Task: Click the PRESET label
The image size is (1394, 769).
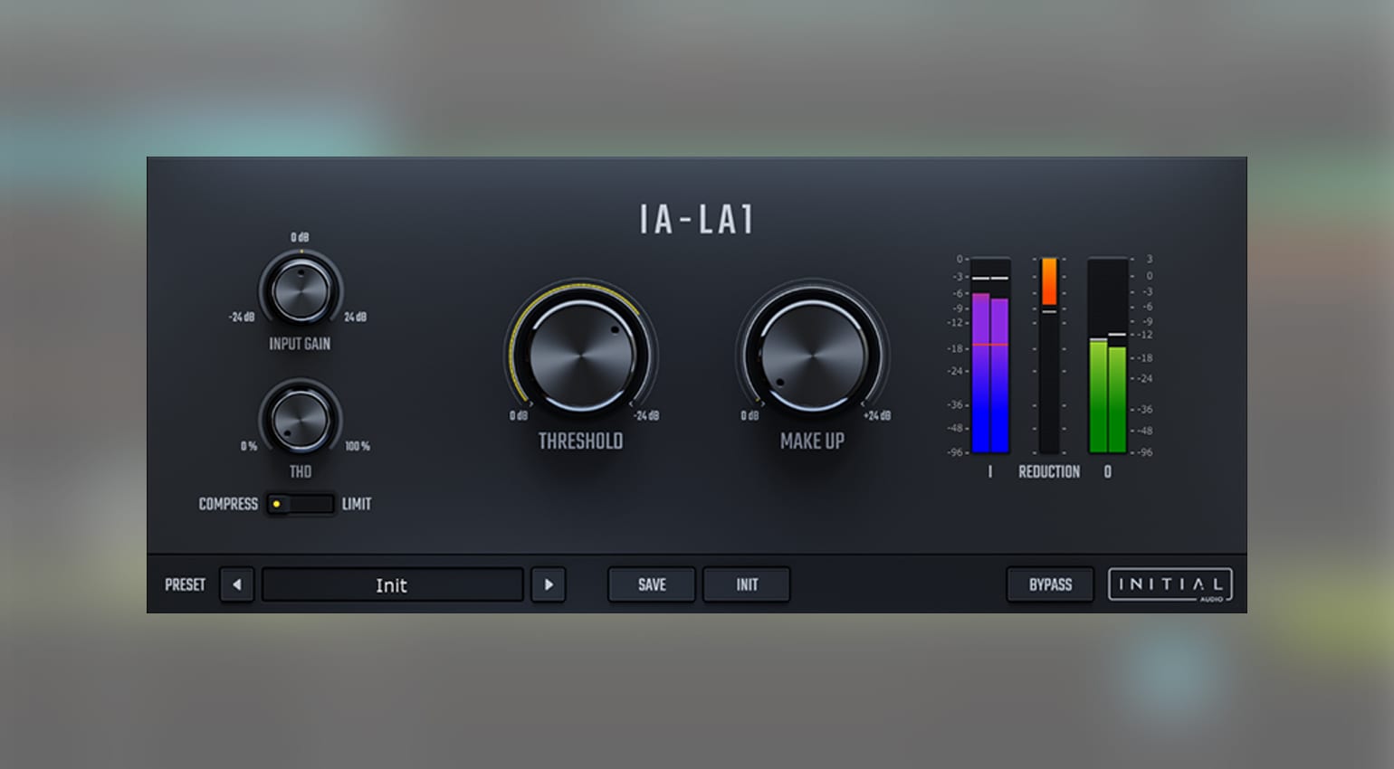Action: pyautogui.click(x=186, y=584)
